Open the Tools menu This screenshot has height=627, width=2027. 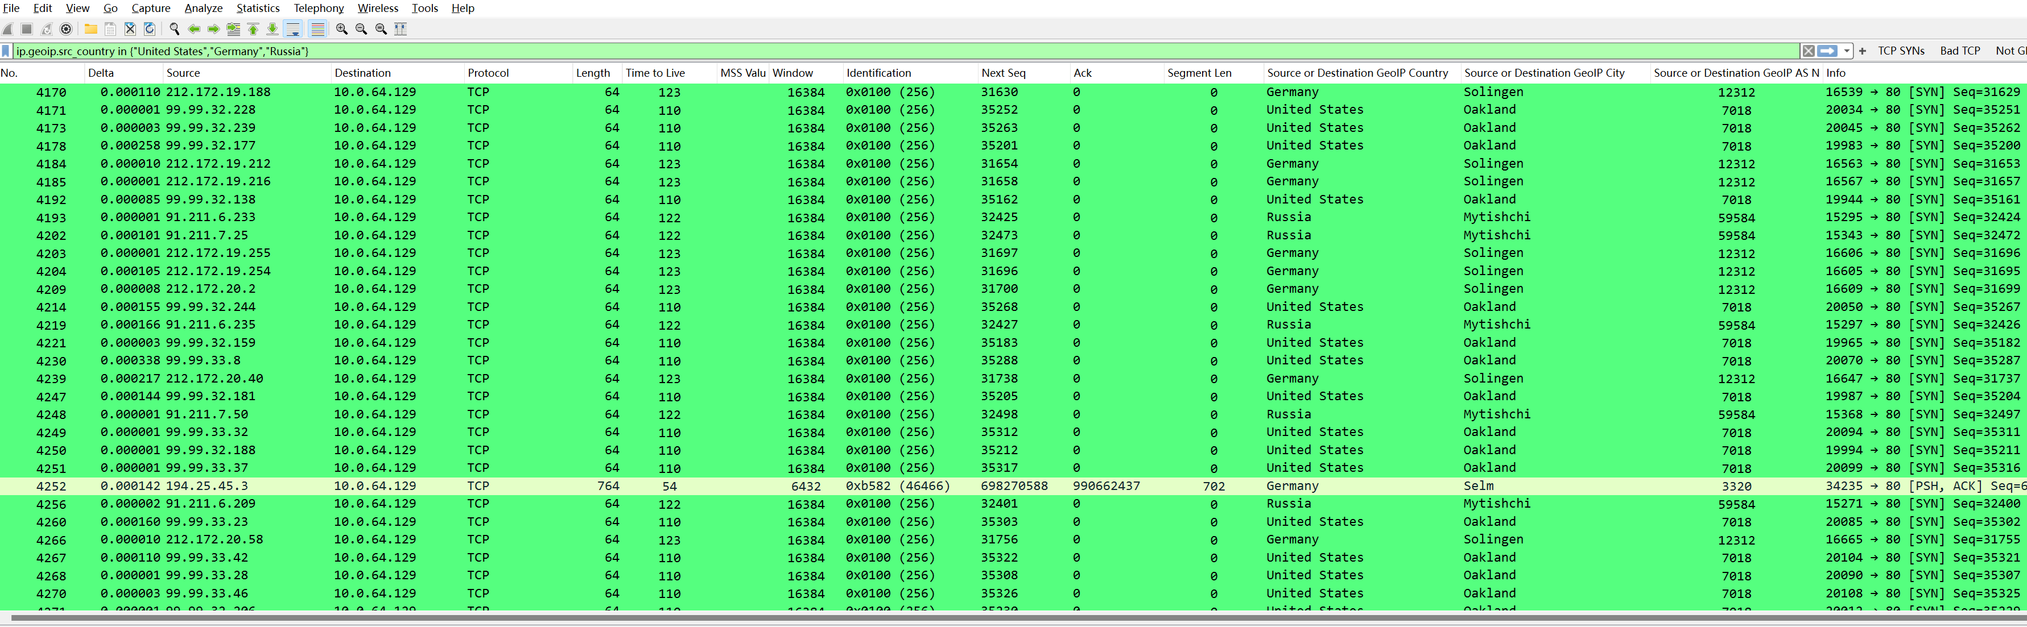[425, 8]
